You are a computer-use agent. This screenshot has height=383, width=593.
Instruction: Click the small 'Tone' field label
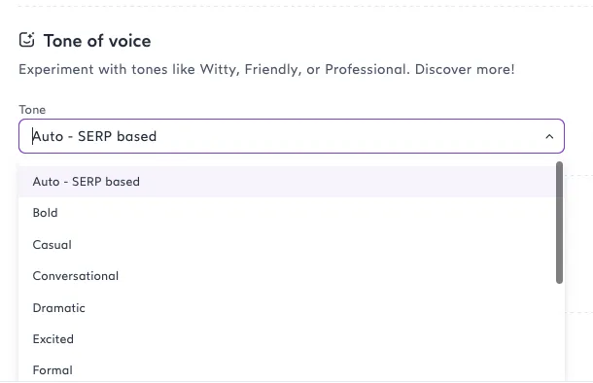[32, 110]
